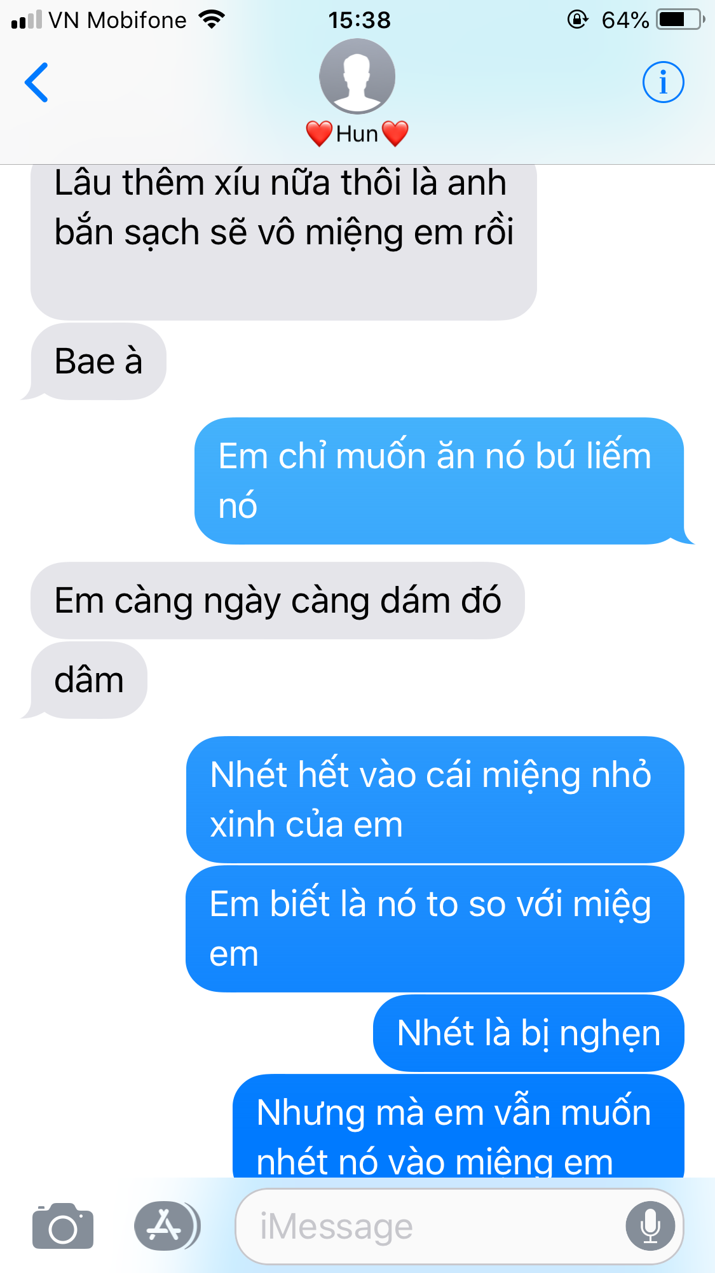Tap the blue back chevron
Screen dimensions: 715x1273
36,82
